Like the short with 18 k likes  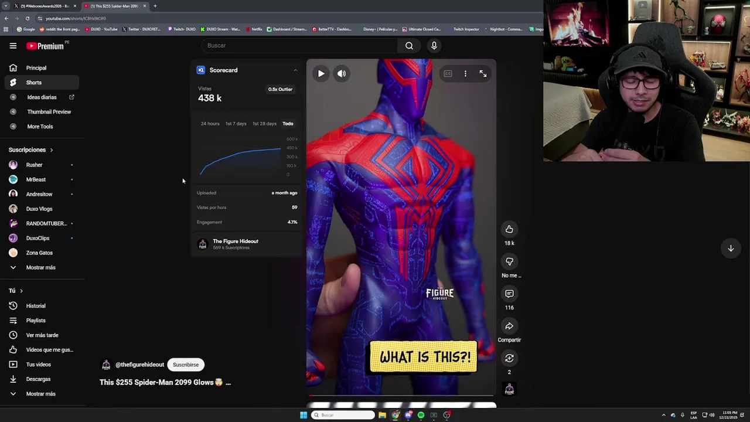click(x=509, y=229)
